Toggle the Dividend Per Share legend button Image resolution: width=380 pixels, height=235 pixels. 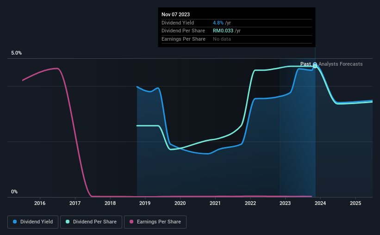(x=91, y=222)
